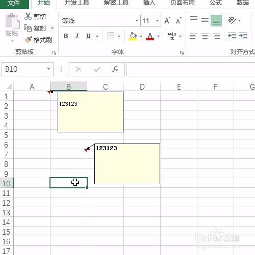Apply the red font color A
This screenshot has width=255, height=255.
150,36
